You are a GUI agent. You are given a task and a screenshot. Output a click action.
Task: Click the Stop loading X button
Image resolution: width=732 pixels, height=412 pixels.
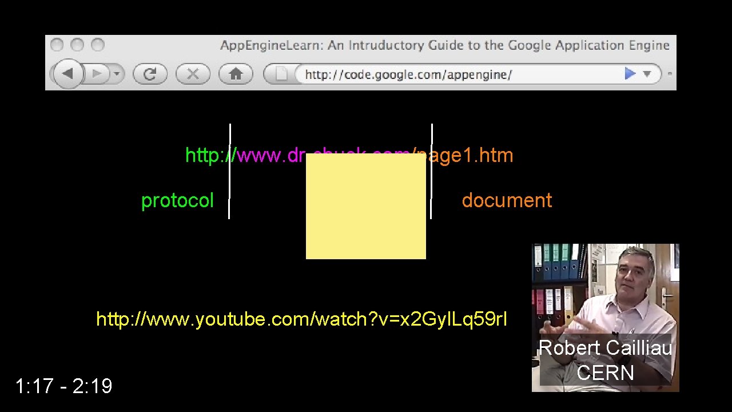(193, 74)
